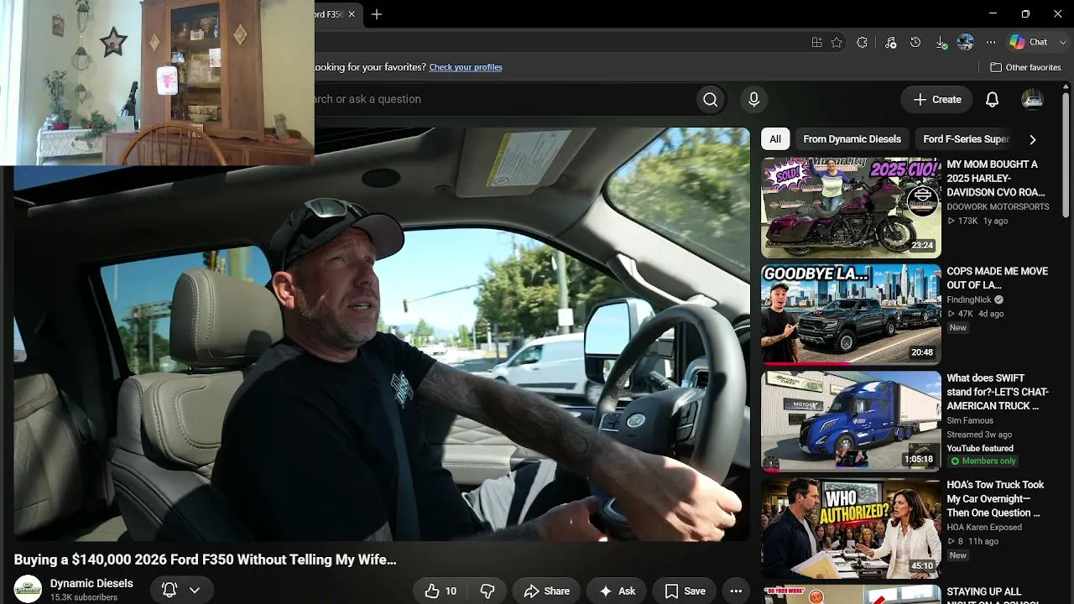
Task: Open more actions menu below the video
Action: pos(736,591)
